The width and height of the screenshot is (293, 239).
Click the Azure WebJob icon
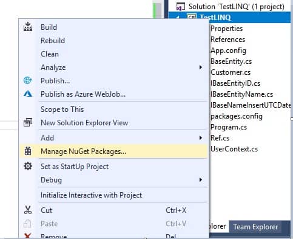(28, 94)
